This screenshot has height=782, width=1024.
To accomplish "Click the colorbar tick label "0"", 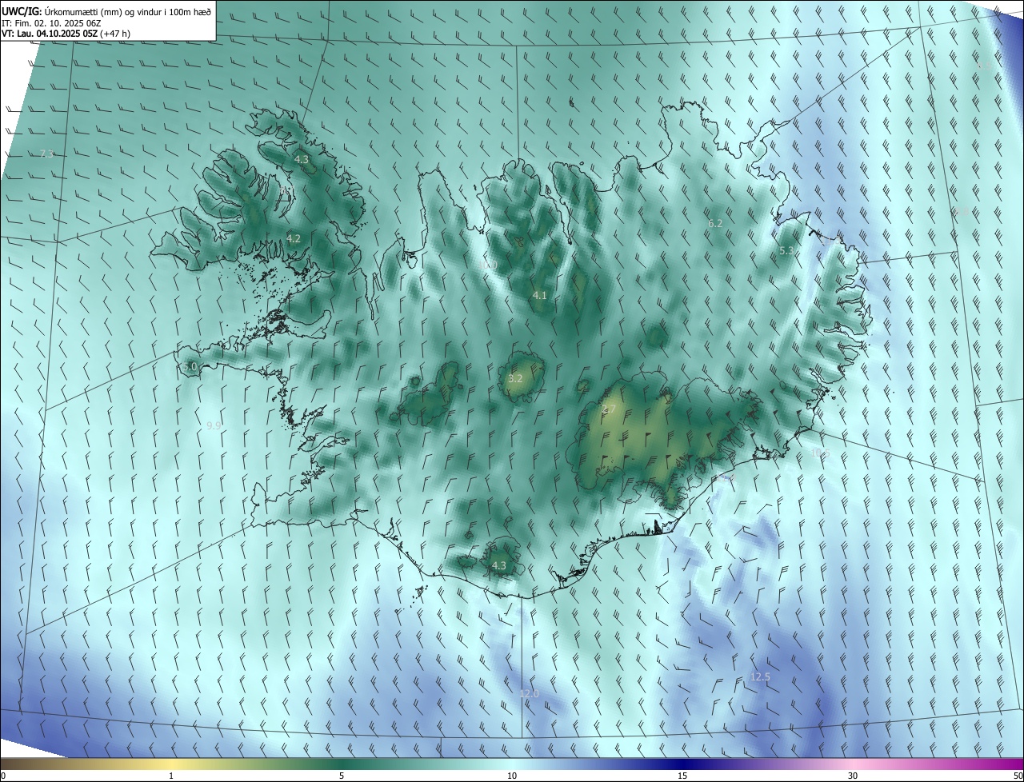I will (3, 776).
